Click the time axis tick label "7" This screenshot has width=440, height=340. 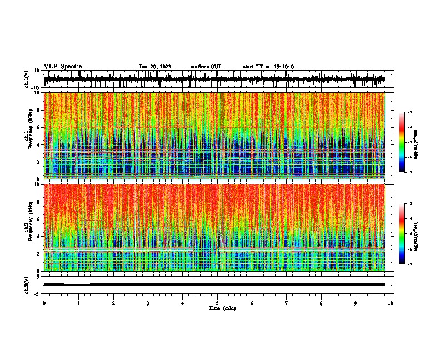point(287,303)
